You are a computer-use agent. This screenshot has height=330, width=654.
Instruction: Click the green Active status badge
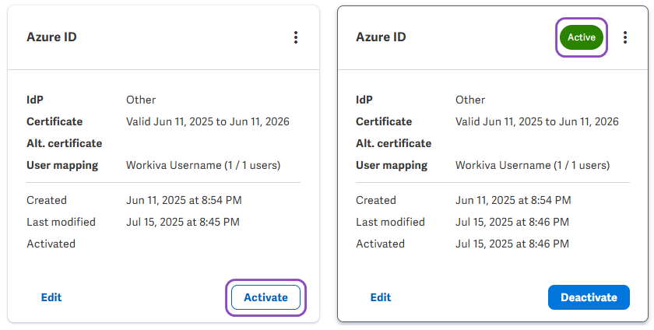pyautogui.click(x=582, y=37)
